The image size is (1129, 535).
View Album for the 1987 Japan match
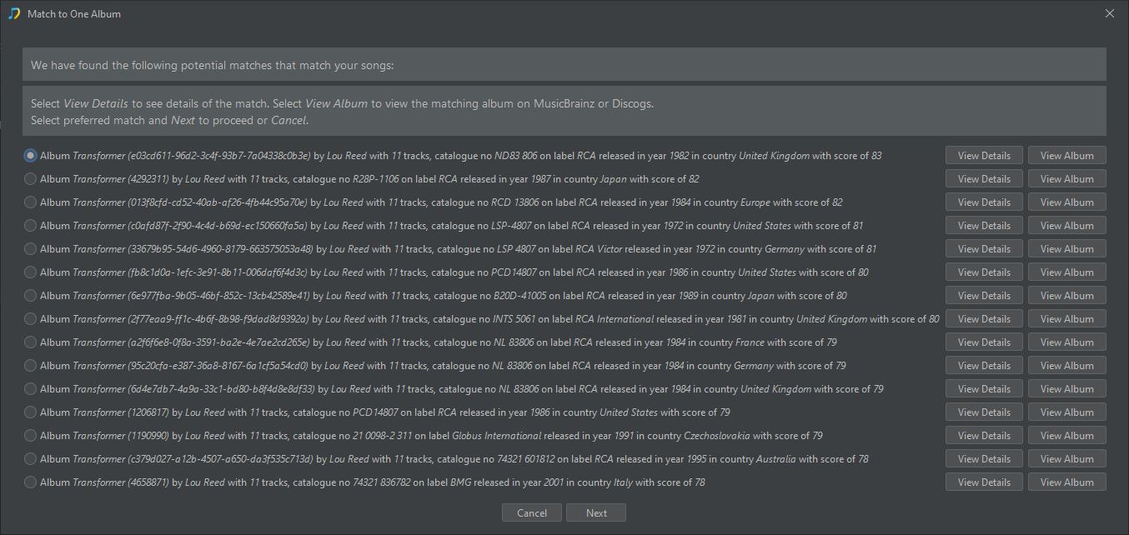click(x=1066, y=179)
